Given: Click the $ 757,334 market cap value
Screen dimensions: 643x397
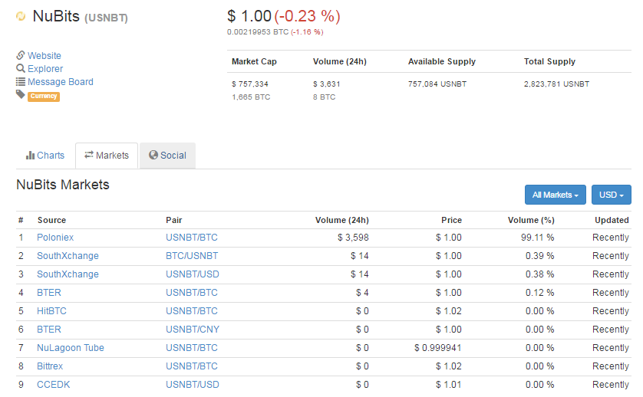Looking at the screenshot, I should [x=250, y=84].
